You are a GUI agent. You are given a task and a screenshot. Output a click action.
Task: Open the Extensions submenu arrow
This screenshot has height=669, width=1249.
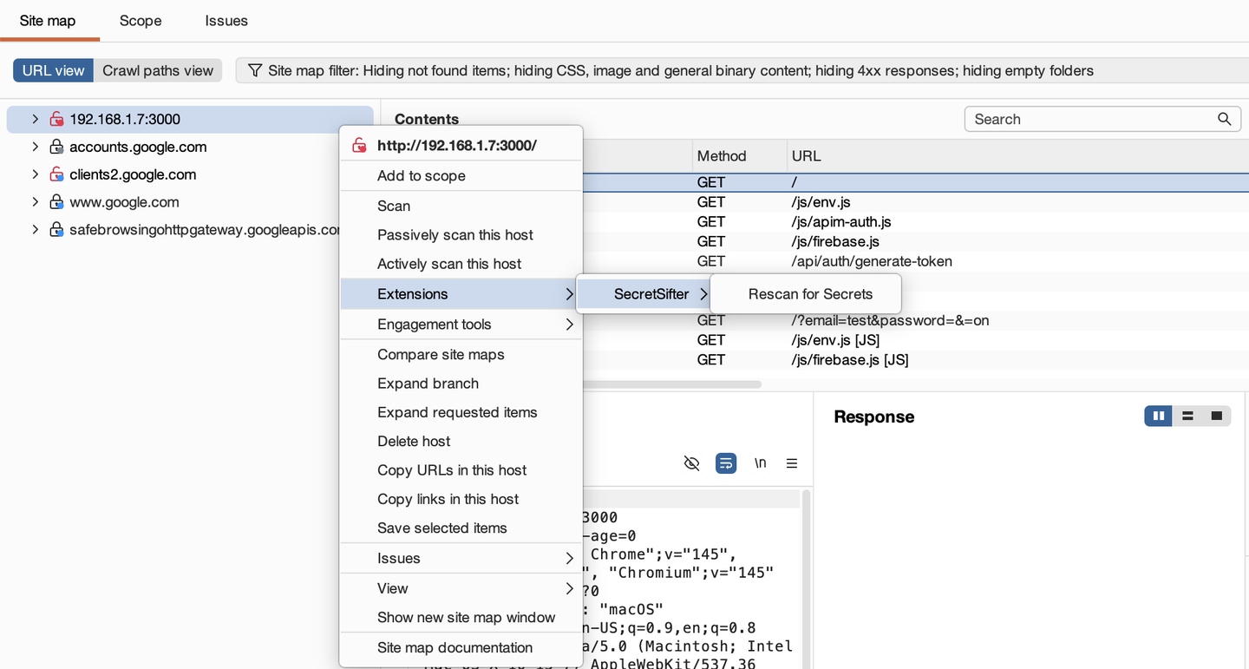pyautogui.click(x=569, y=294)
